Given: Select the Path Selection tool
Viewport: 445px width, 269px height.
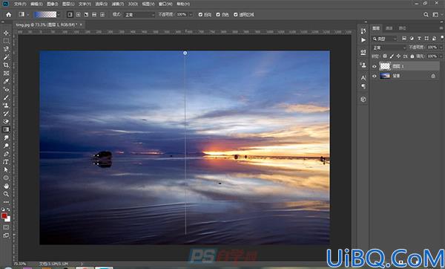Looking at the screenshot, I should (x=6, y=169).
